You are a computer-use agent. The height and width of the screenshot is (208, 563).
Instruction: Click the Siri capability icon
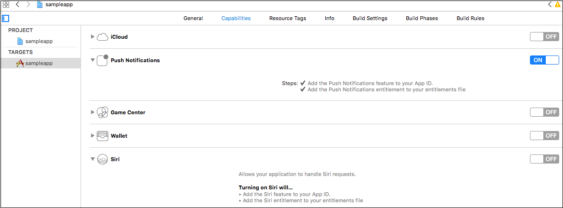coord(103,159)
